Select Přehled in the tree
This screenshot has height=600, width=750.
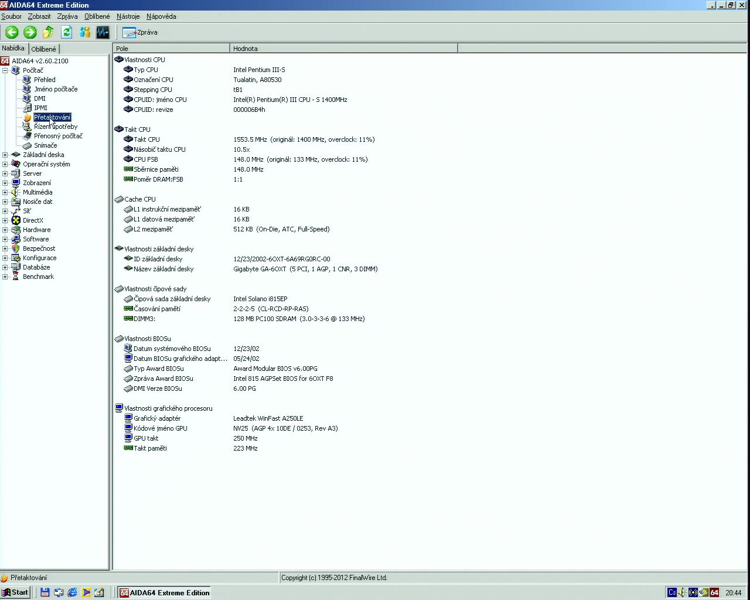[x=45, y=80]
